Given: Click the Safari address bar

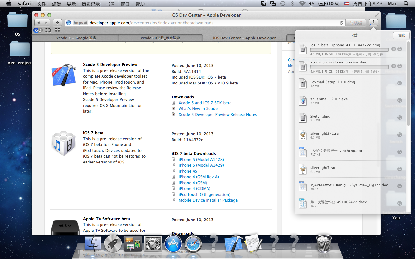Looking at the screenshot, I should click(204, 23).
